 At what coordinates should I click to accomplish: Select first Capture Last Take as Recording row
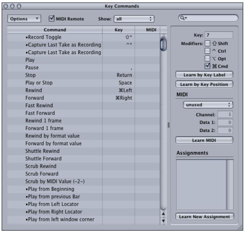pyautogui.click(x=83, y=45)
